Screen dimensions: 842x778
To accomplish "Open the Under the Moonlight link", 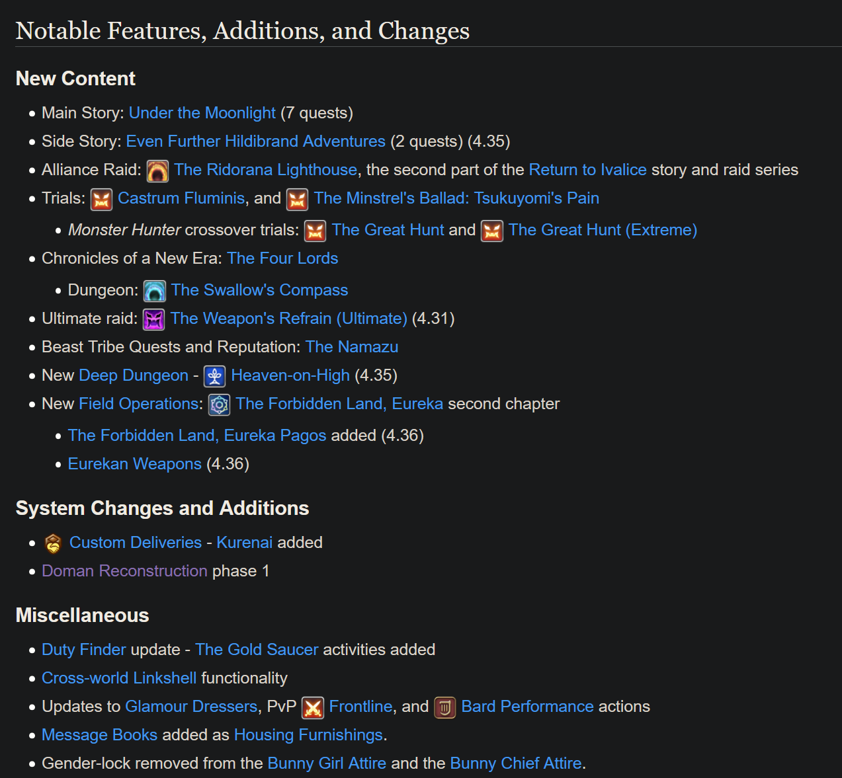I will point(202,113).
